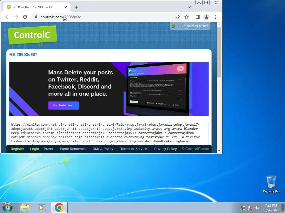Launch Windows Media Player from taskbar
Viewport: 285px width, 213px height.
(42, 207)
